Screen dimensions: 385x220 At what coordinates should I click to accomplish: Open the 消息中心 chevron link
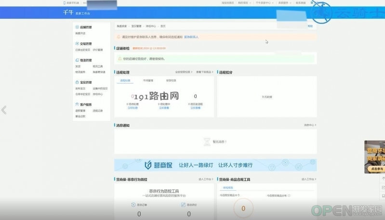coord(310,125)
